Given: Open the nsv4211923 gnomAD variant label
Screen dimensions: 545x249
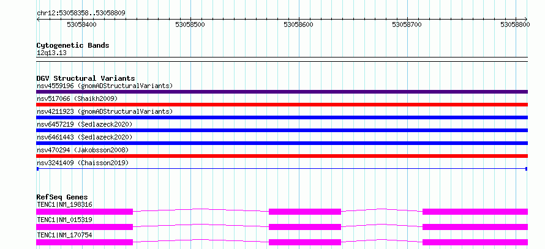Looking at the screenshot, I should (105, 111).
